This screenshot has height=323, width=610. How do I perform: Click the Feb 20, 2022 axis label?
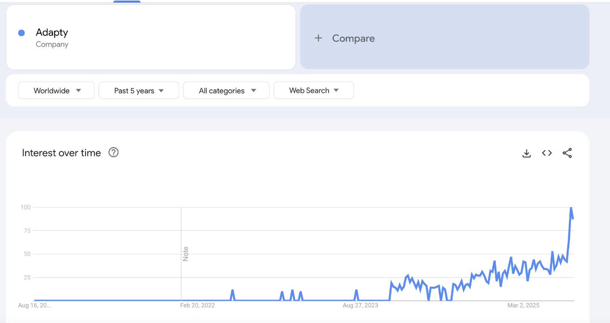[197, 305]
